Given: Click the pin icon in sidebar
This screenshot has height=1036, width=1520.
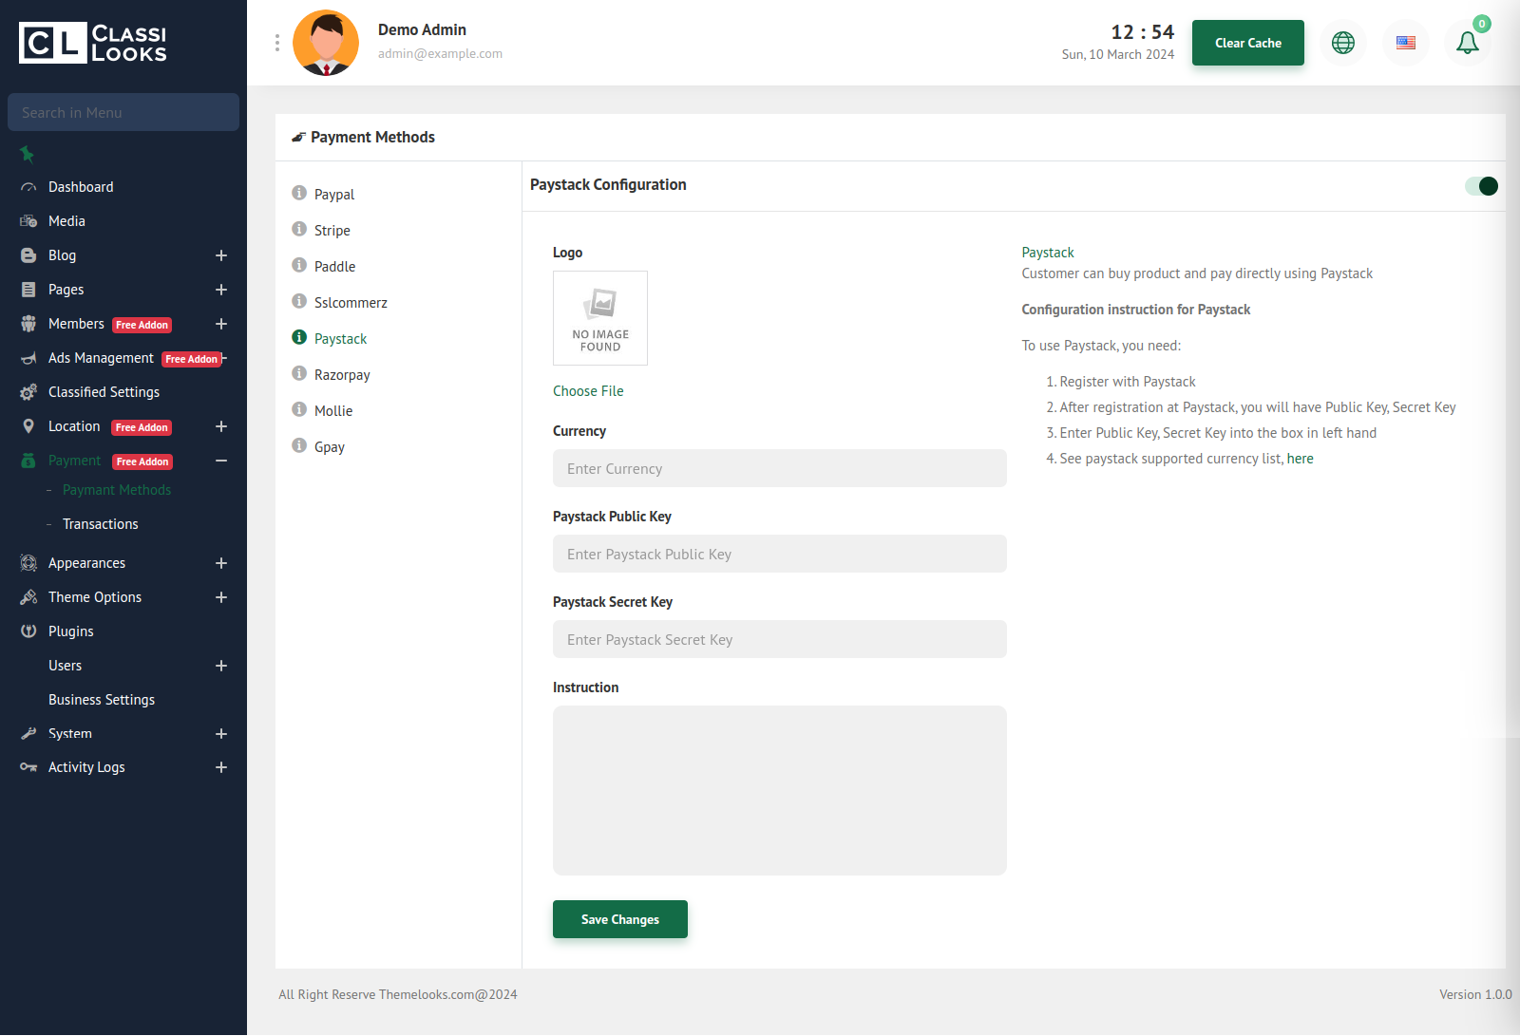Looking at the screenshot, I should (x=27, y=154).
